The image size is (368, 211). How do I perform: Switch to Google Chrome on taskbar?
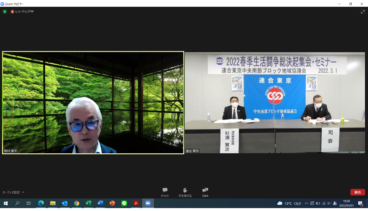coord(76,203)
